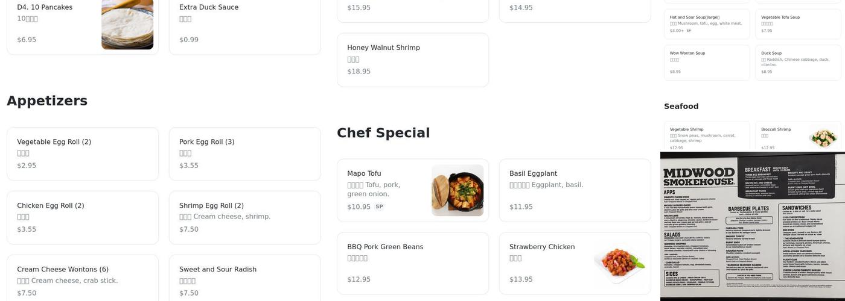Image resolution: width=845 pixels, height=301 pixels.
Task: Jump to the Appetizers section heading
Action: point(47,101)
